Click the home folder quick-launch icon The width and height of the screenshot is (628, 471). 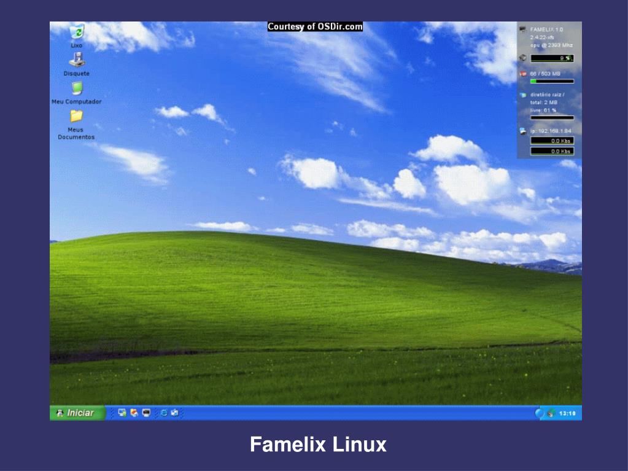(134, 413)
